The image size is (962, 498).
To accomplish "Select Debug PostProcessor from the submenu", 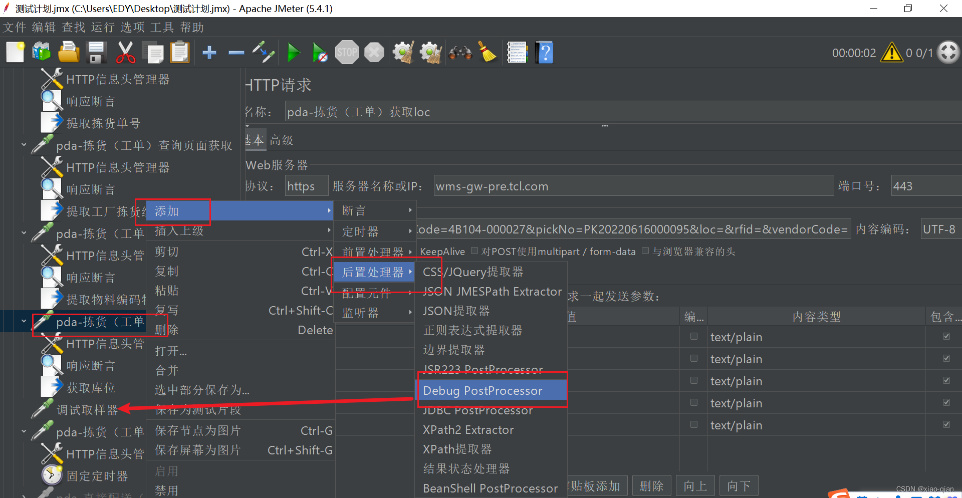I will click(483, 390).
